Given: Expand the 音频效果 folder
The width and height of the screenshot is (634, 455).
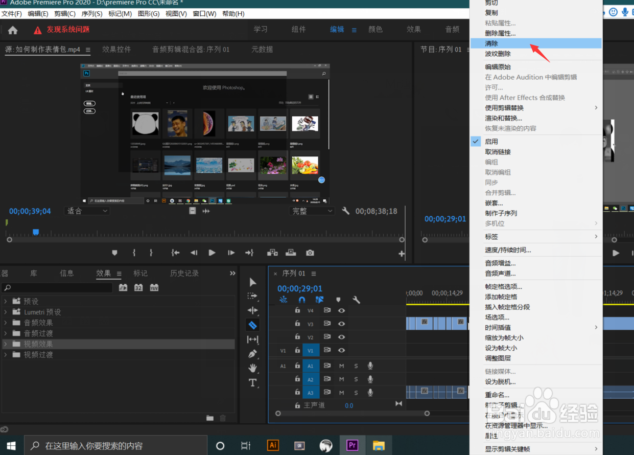Looking at the screenshot, I should point(6,323).
